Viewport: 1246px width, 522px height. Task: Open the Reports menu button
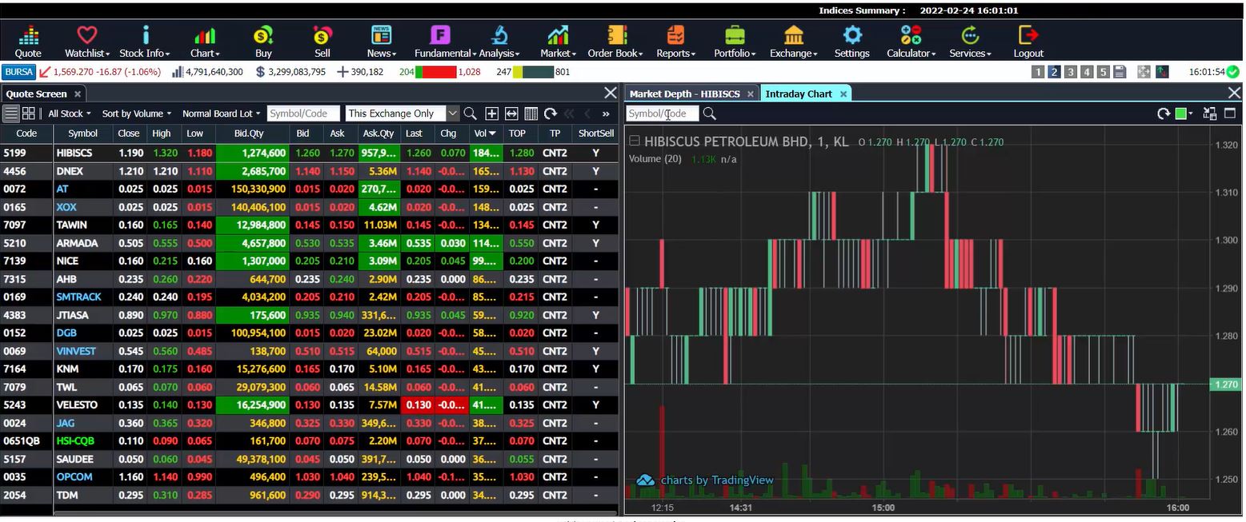675,42
